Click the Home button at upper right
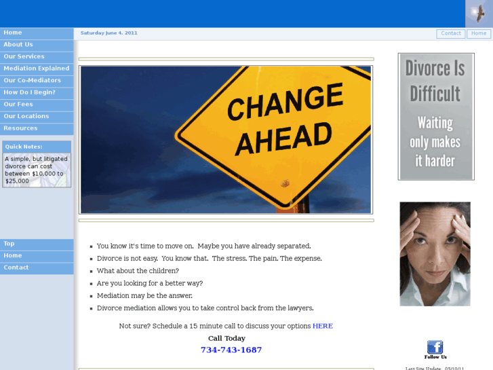Screen dimensions: 493x370 click(x=479, y=33)
